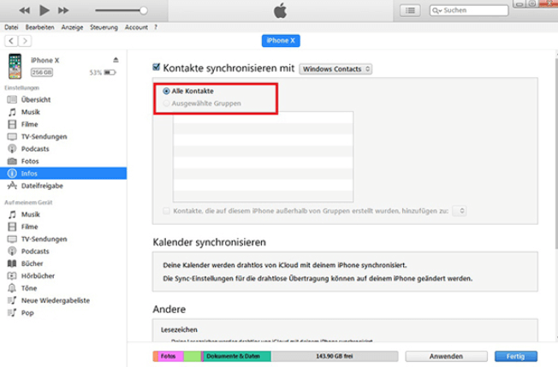558x367 pixels.
Task: Eject iPhone X using the eject icon
Action: 116,60
